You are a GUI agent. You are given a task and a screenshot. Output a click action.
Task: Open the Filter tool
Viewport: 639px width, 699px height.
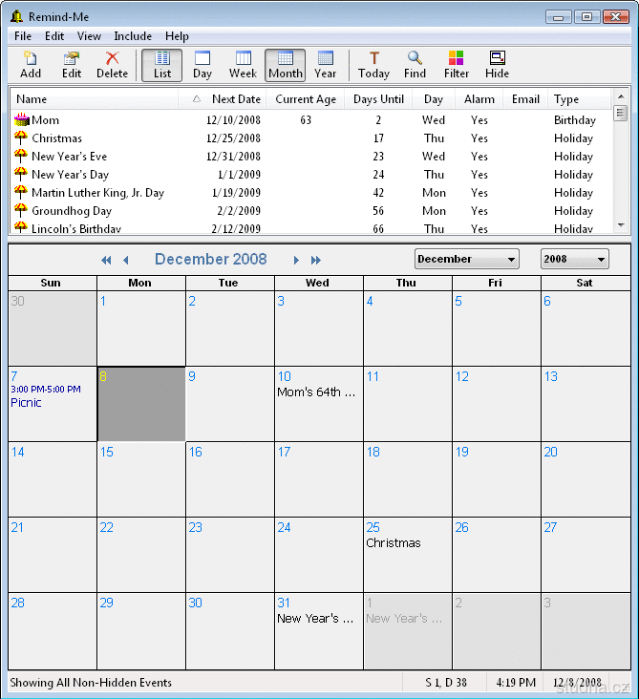[x=457, y=64]
